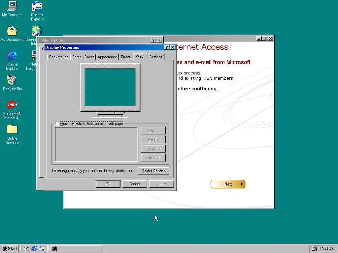The image size is (338, 253).
Task: Click the Display Properties help question button
Action: (167, 47)
